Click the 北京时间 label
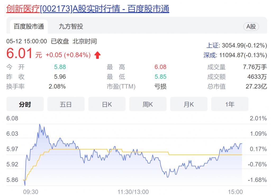The width and height of the screenshot is (271, 195). (x=85, y=41)
